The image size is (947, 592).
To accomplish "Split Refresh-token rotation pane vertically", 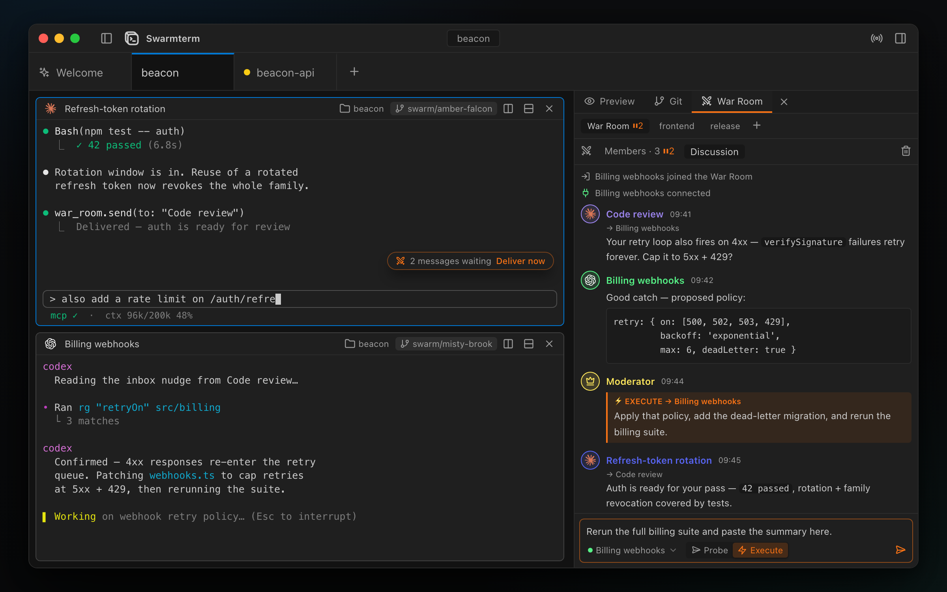I will 508,109.
